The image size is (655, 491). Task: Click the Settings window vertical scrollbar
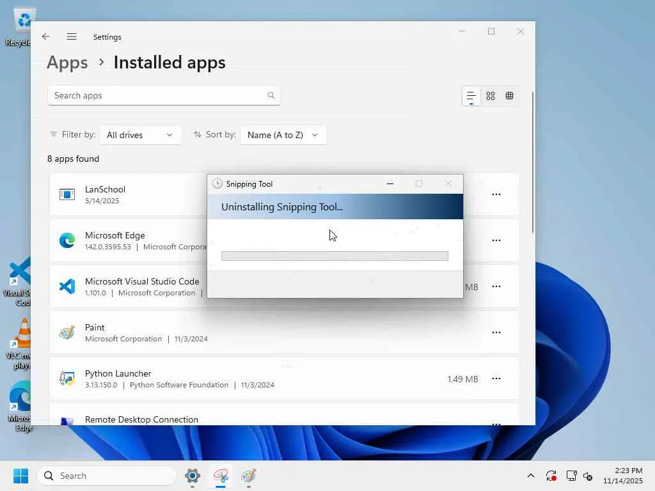point(533,162)
